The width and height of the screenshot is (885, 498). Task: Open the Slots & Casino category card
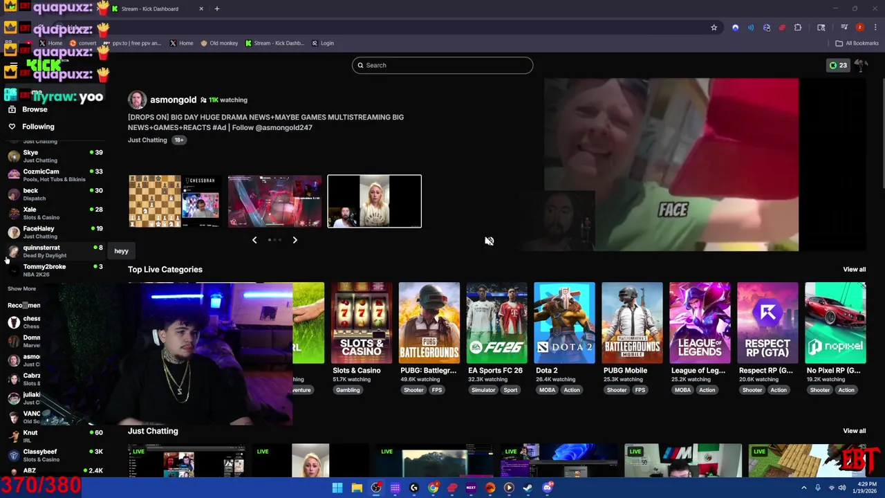tap(361, 323)
